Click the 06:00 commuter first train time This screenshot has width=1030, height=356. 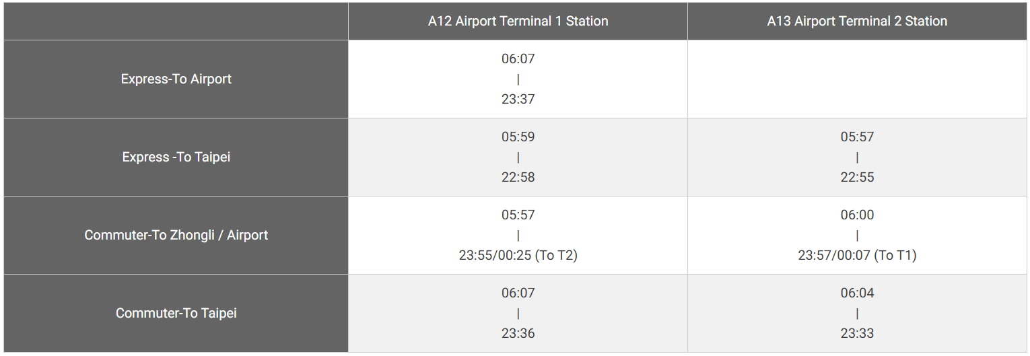[857, 215]
